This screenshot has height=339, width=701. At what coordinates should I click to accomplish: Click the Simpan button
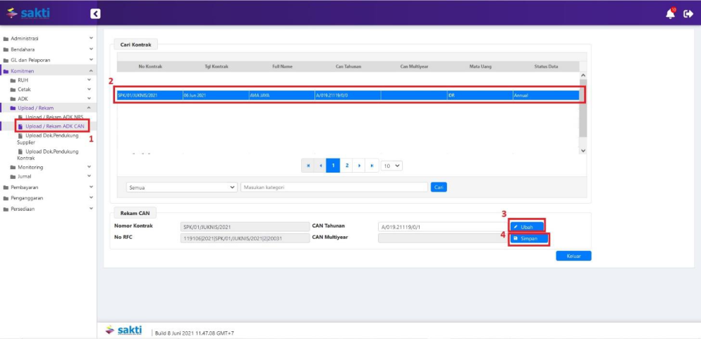(528, 239)
